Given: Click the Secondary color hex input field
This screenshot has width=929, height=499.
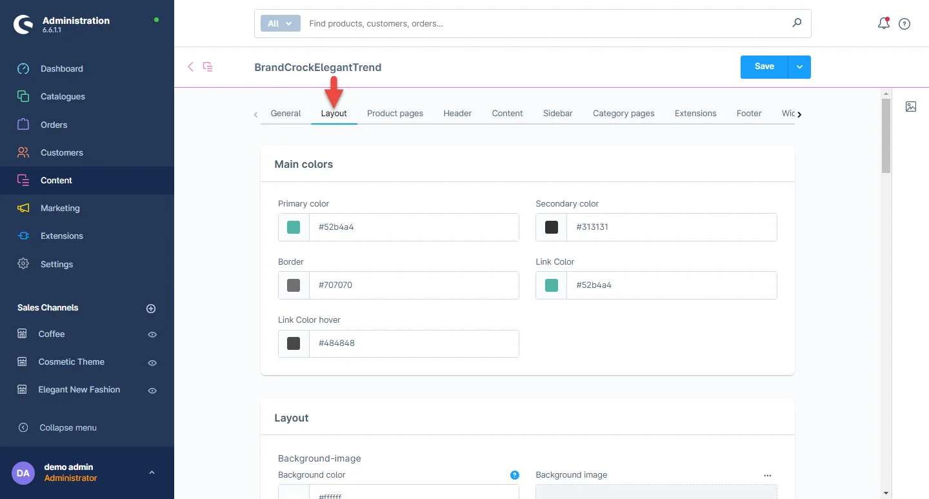Looking at the screenshot, I should tap(671, 227).
